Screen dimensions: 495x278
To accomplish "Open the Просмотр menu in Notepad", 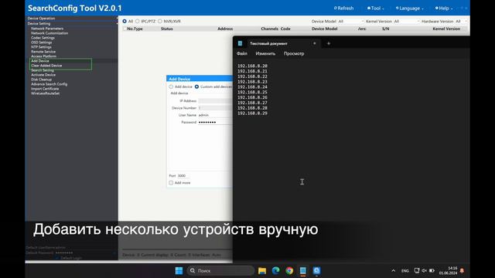I will [294, 53].
